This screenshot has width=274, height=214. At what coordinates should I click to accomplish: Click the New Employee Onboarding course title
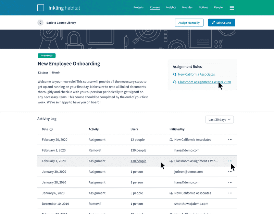click(69, 64)
